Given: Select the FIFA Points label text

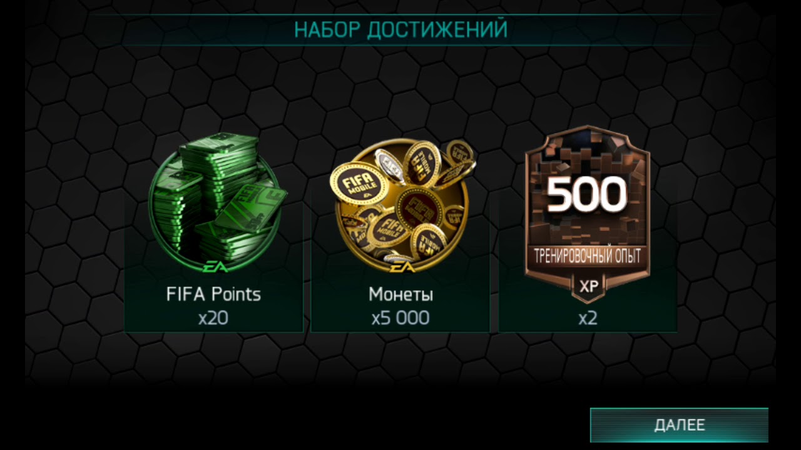Looking at the screenshot, I should (x=213, y=294).
